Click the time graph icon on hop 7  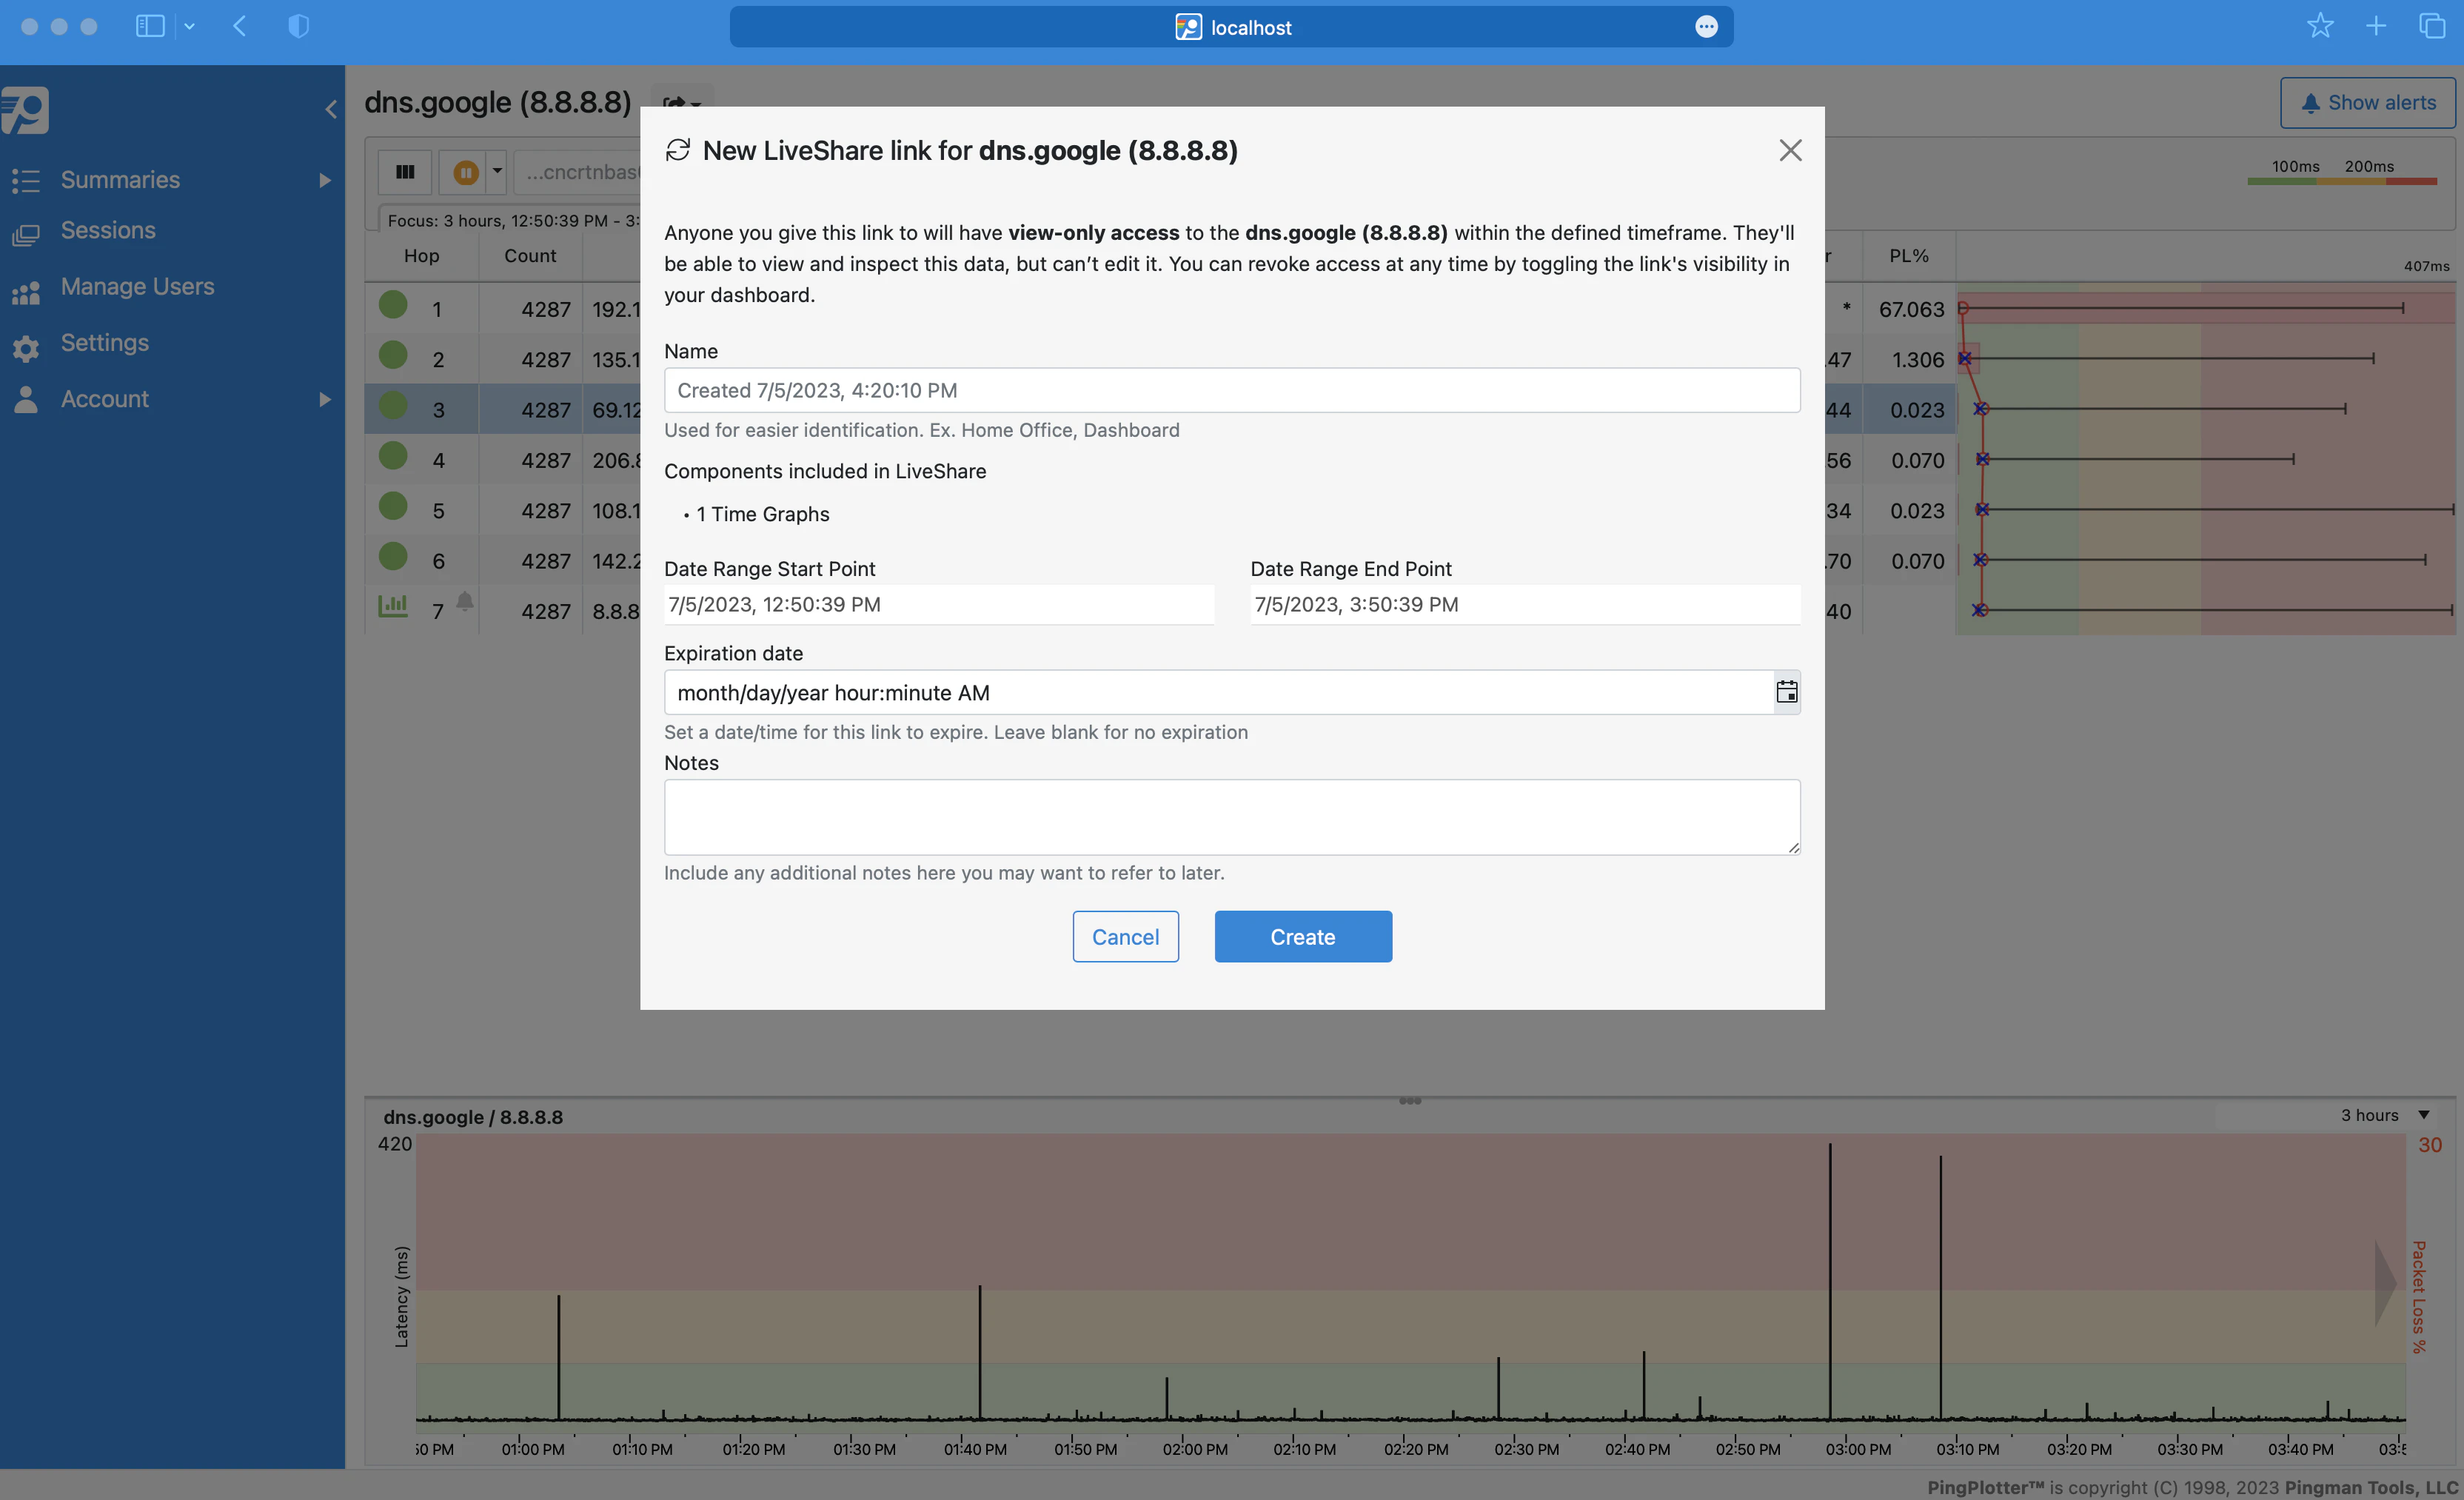[393, 605]
